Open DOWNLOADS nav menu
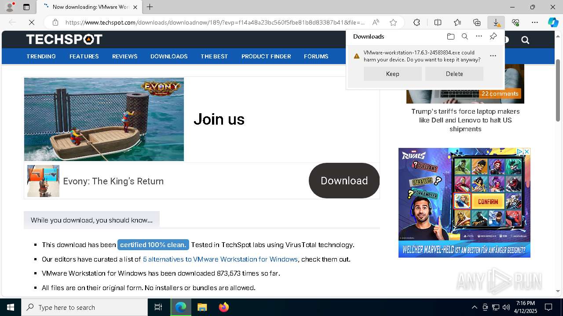Image resolution: width=563 pixels, height=316 pixels. pyautogui.click(x=169, y=56)
